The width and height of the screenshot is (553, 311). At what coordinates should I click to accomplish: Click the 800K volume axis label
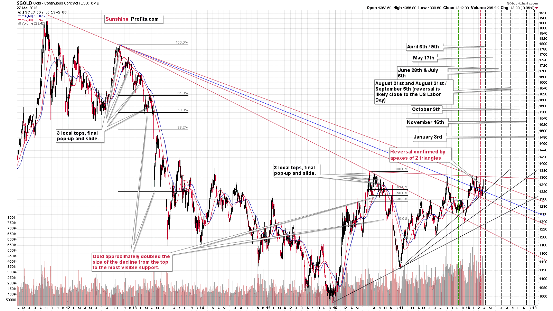[x=12, y=218]
